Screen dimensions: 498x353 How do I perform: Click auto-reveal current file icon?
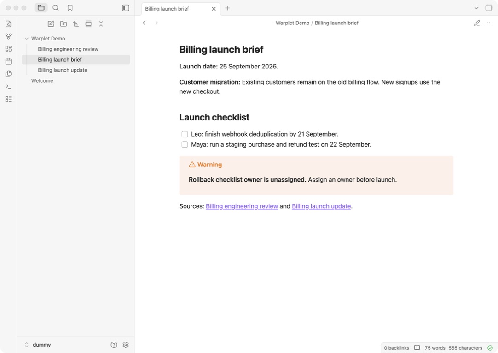click(88, 24)
